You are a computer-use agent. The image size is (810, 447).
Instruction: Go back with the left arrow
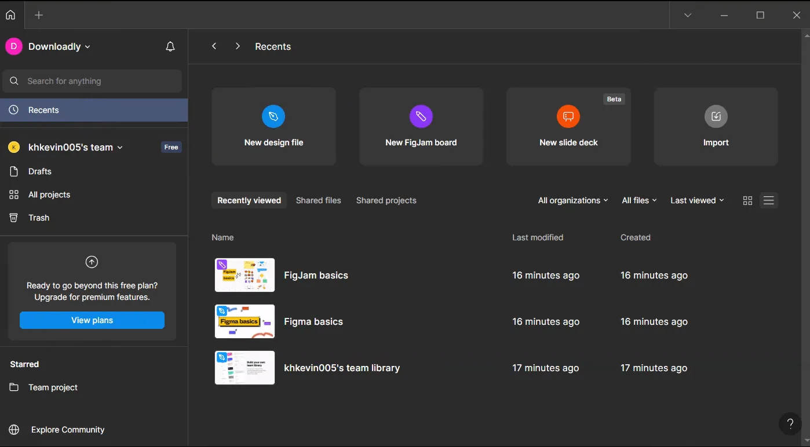point(214,46)
